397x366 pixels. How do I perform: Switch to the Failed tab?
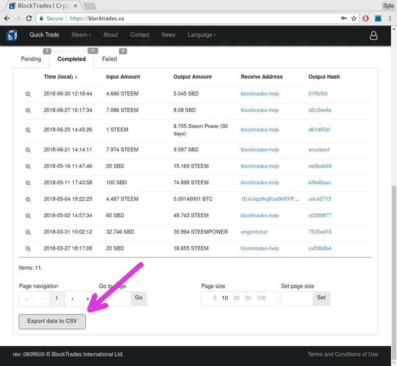[x=109, y=59]
